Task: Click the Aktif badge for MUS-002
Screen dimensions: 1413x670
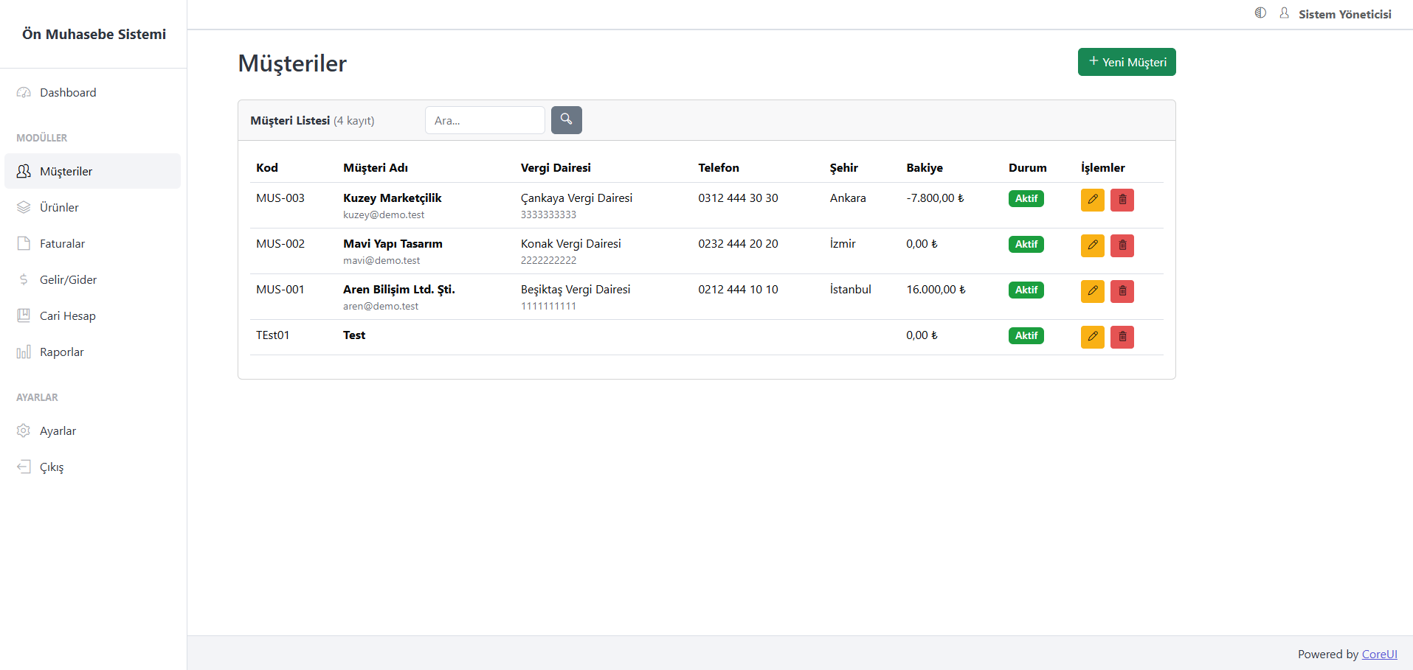Action: click(x=1026, y=244)
